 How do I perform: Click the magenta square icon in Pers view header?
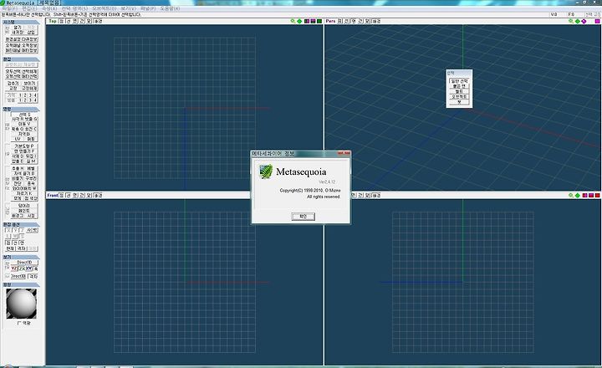[x=597, y=21]
